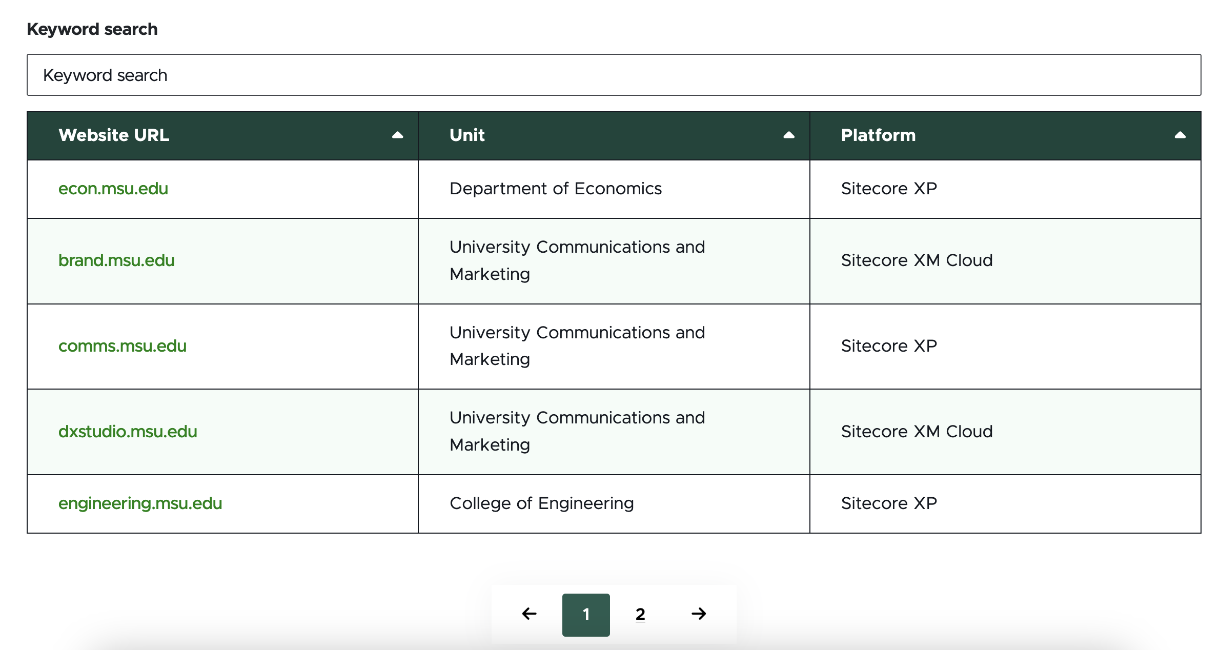Click the Platform column header text
The width and height of the screenshot is (1220, 650).
click(878, 135)
